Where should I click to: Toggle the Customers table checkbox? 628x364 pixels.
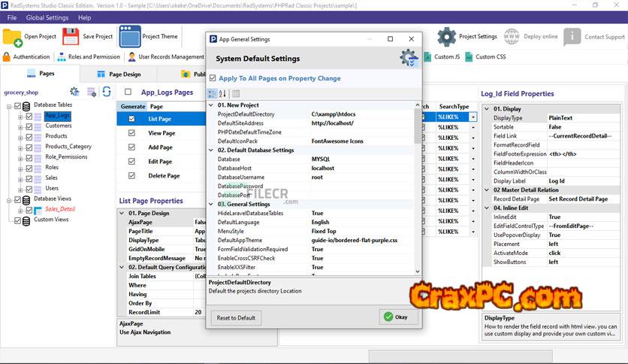(x=29, y=126)
